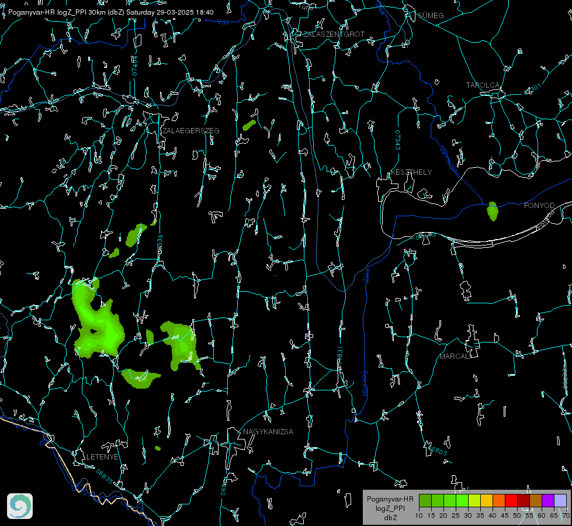Pick the 10–15 dBZ dark green swatch
572x526 pixels.
(425, 500)
